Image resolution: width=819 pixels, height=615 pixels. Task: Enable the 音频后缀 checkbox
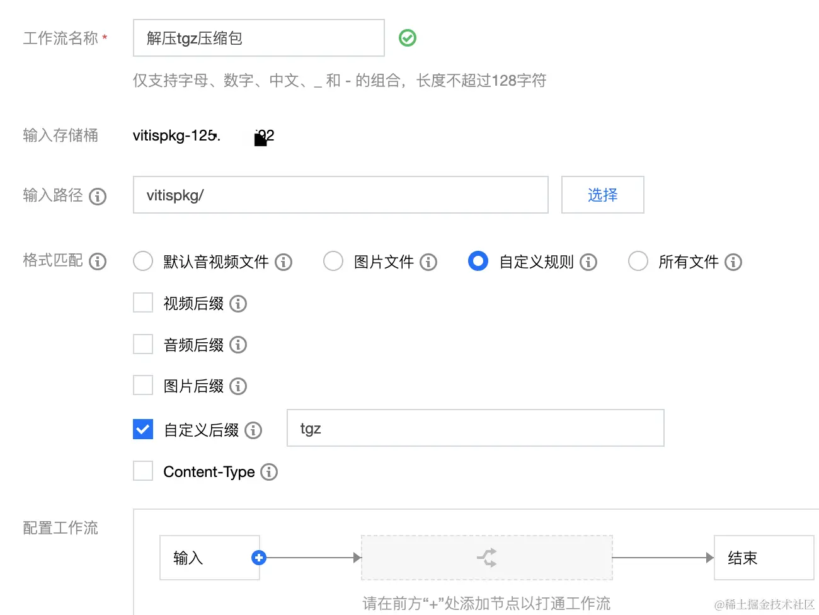[142, 343]
